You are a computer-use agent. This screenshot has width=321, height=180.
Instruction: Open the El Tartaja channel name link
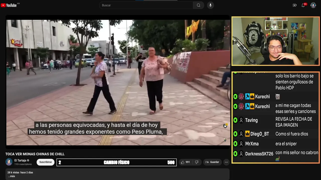pyautogui.click(x=20, y=160)
